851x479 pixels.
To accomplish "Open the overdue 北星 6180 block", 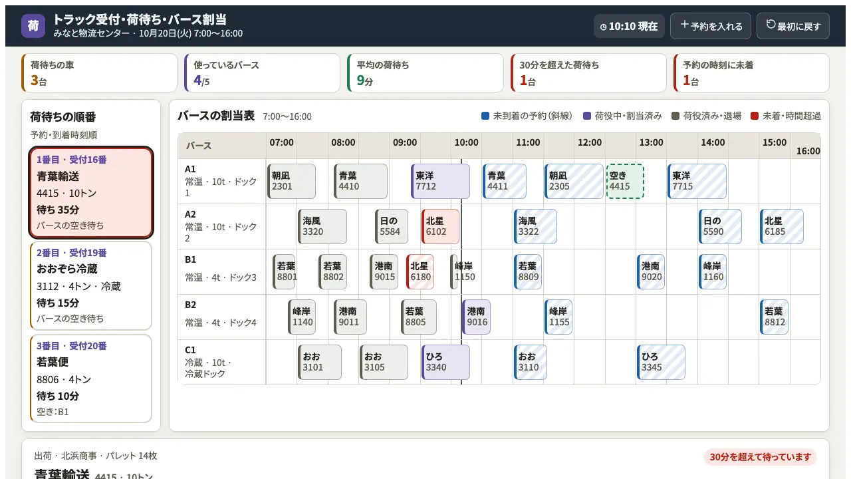I will (x=420, y=271).
